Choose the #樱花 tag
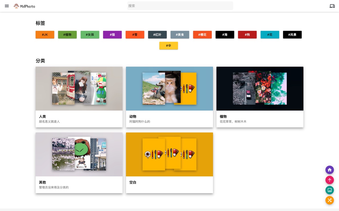 click(202, 35)
